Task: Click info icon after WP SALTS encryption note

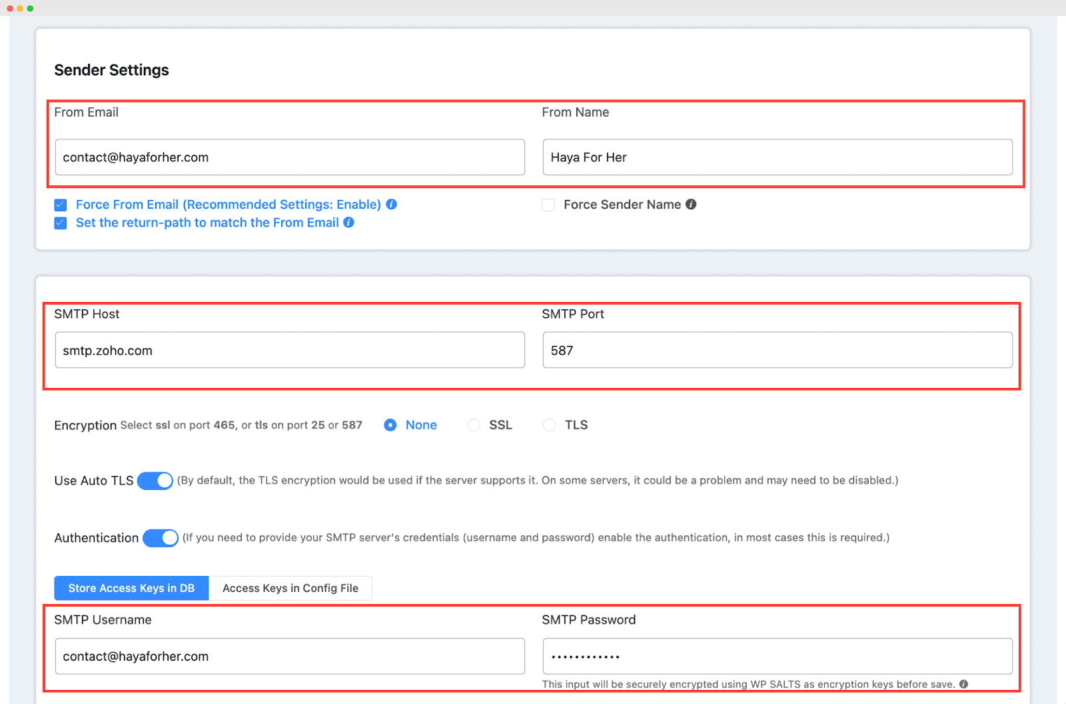Action: tap(963, 684)
